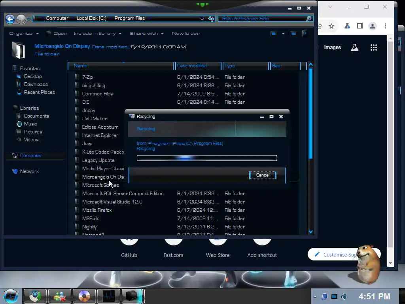Open the disc media player taskbar icon
Viewport: 405px width, 304px height.
coord(84,296)
